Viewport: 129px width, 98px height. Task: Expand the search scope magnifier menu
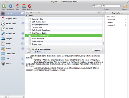[x=94, y=6]
